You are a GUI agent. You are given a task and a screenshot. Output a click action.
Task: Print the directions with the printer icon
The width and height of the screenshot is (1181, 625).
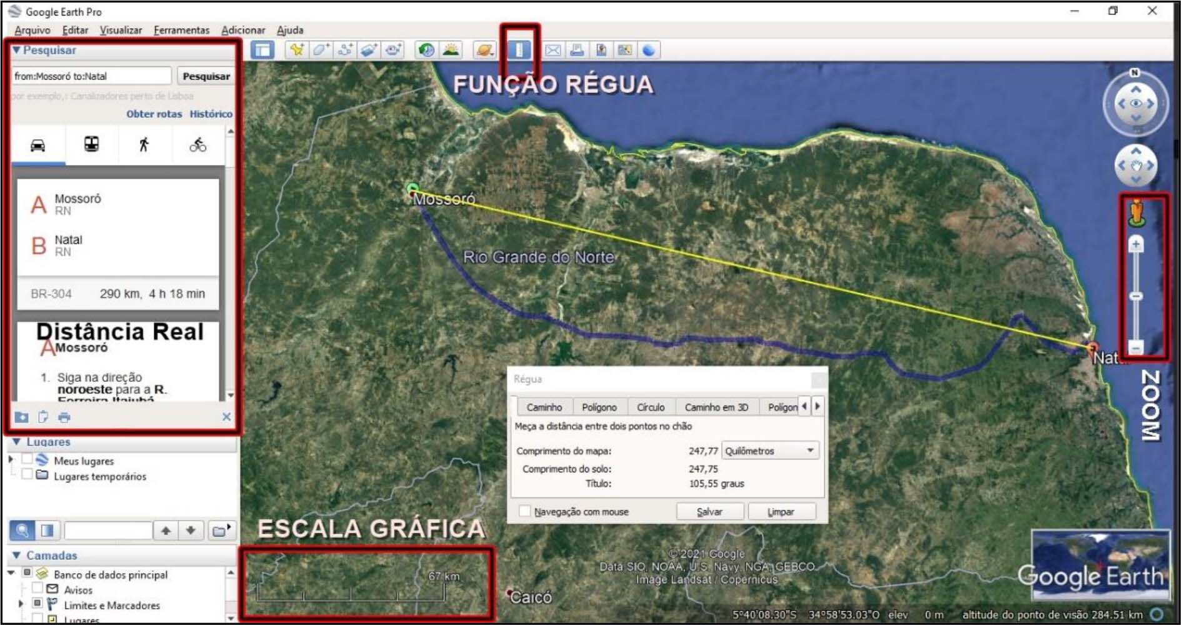coord(64,417)
